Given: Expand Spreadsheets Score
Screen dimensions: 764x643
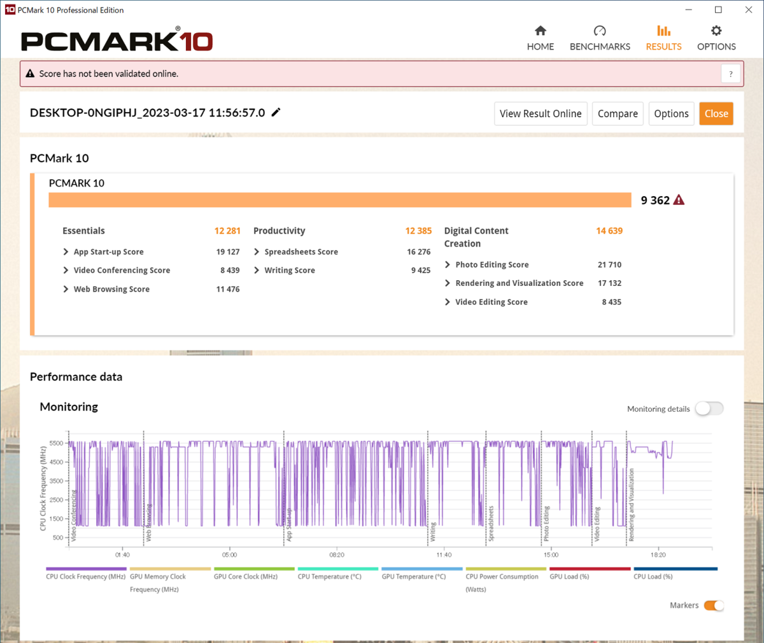Looking at the screenshot, I should 257,251.
